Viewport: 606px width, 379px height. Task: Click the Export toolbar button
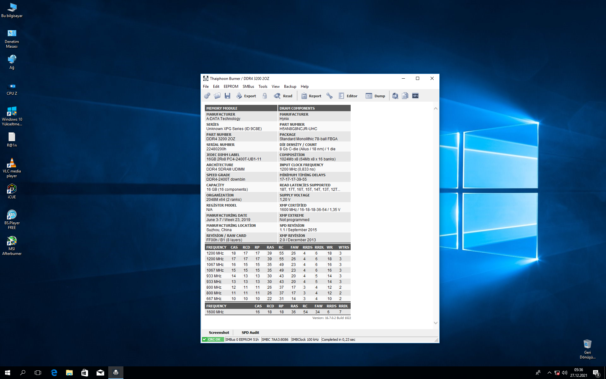pyautogui.click(x=246, y=96)
